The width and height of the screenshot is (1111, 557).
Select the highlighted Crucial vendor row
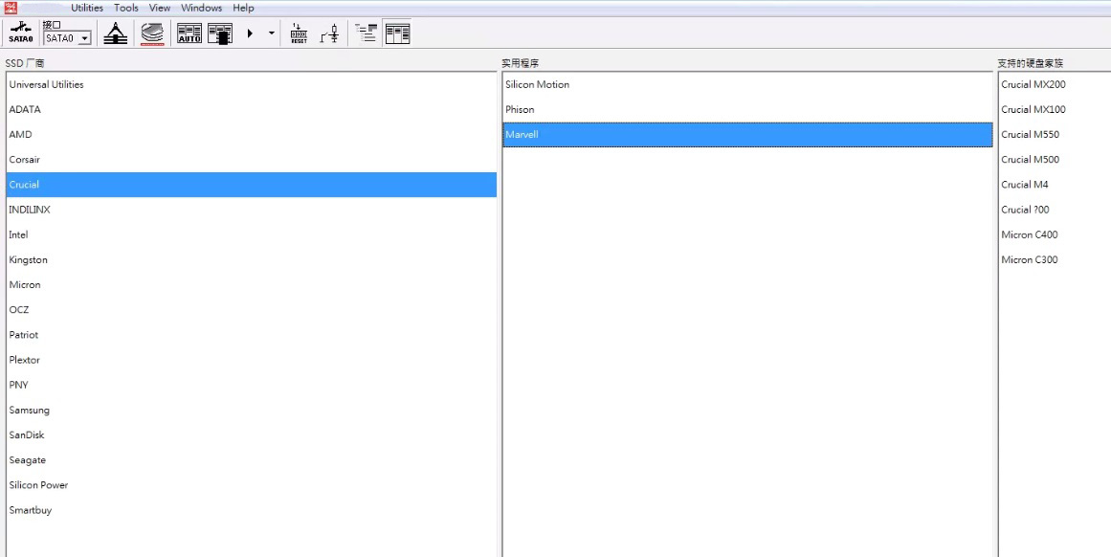pos(252,185)
